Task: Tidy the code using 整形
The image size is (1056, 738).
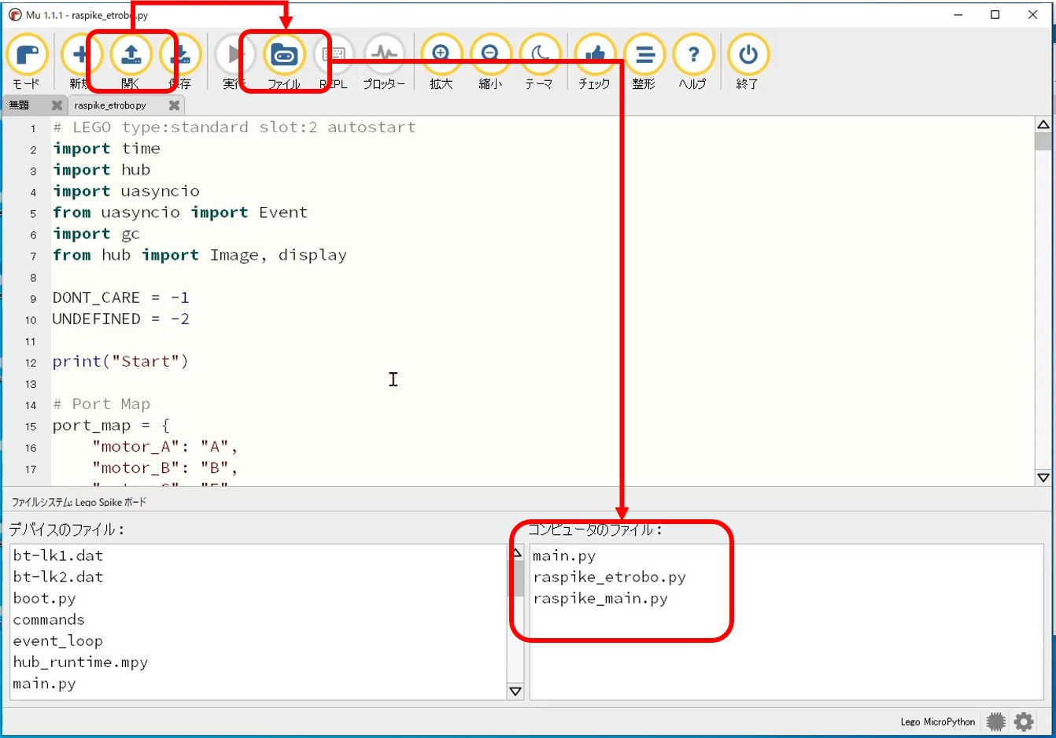Action: [x=644, y=55]
